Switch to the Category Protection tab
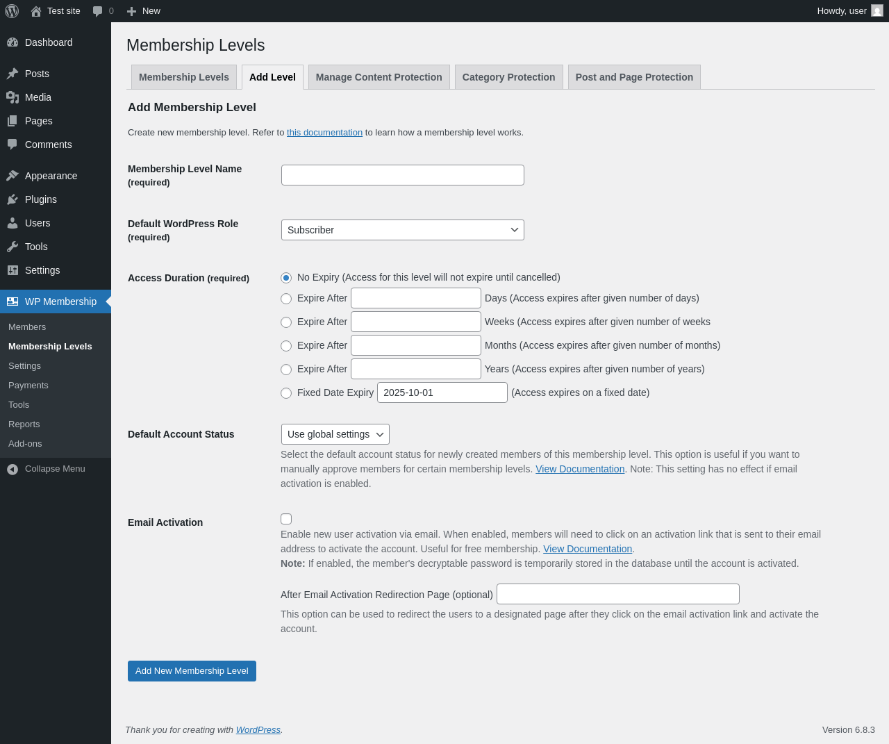The image size is (889, 744). 508,77
